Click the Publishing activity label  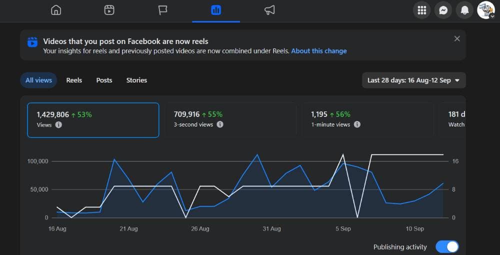click(400, 247)
